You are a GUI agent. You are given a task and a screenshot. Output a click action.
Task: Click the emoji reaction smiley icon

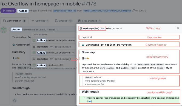[15, 101]
